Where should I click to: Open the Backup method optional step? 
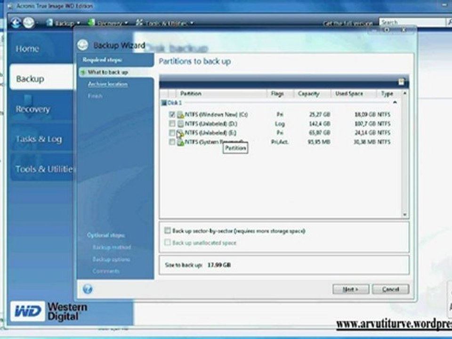[112, 247]
